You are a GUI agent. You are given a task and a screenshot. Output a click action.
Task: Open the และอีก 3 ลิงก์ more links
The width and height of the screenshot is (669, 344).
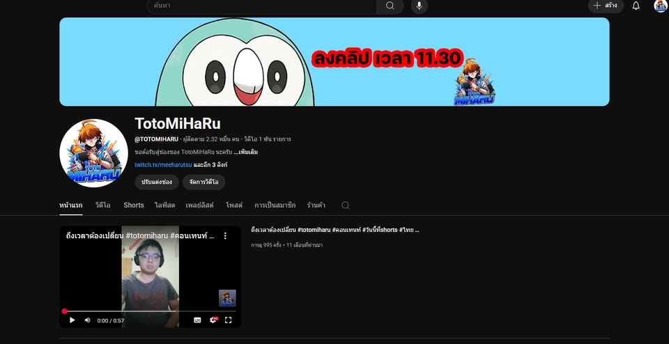click(x=210, y=164)
